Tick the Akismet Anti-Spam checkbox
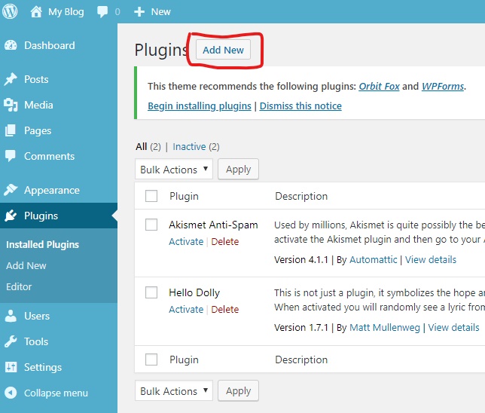Image resolution: width=485 pixels, height=413 pixels. click(x=151, y=225)
